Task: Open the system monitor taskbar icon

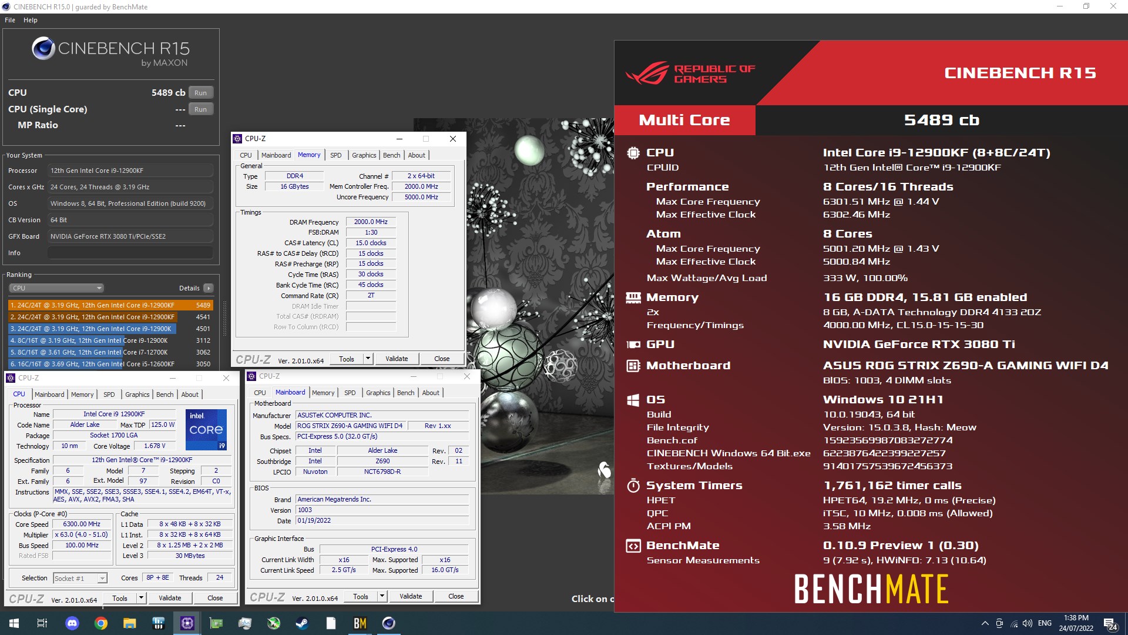Action: [x=245, y=623]
